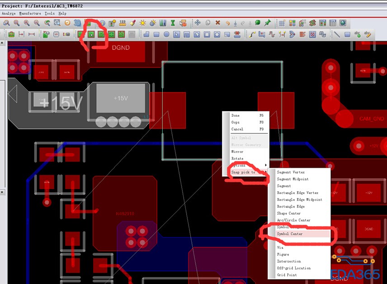The width and height of the screenshot is (387, 284).
Task: Activate the fourth green application mode icon
Action: [x=111, y=34]
